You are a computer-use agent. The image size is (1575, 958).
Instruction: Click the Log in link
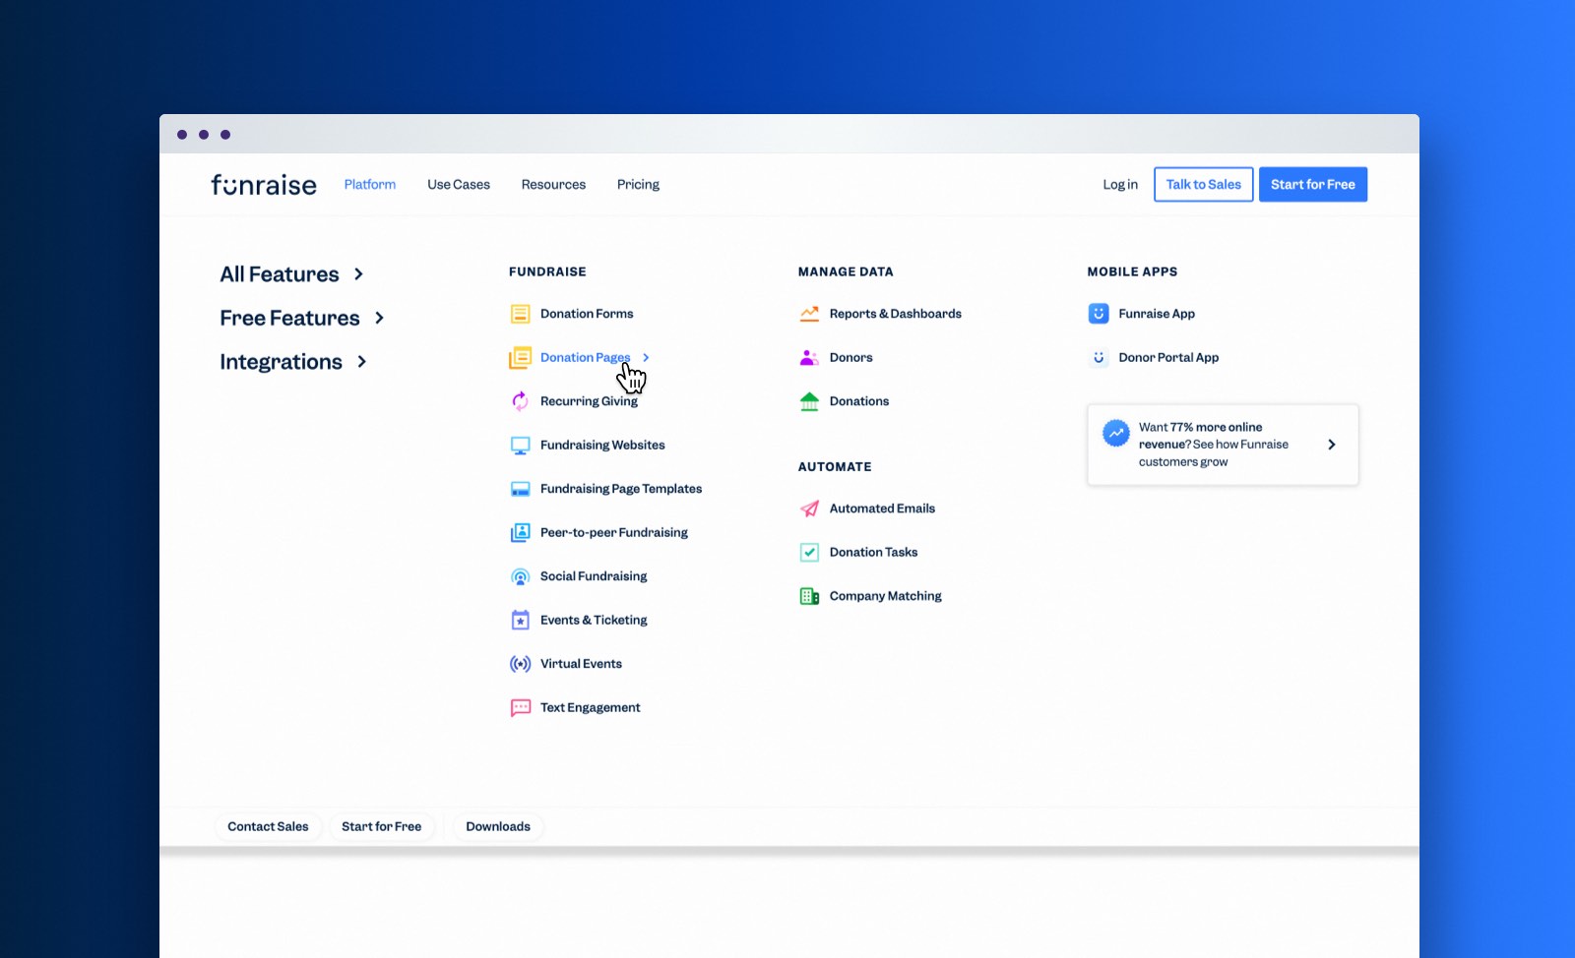pos(1120,185)
